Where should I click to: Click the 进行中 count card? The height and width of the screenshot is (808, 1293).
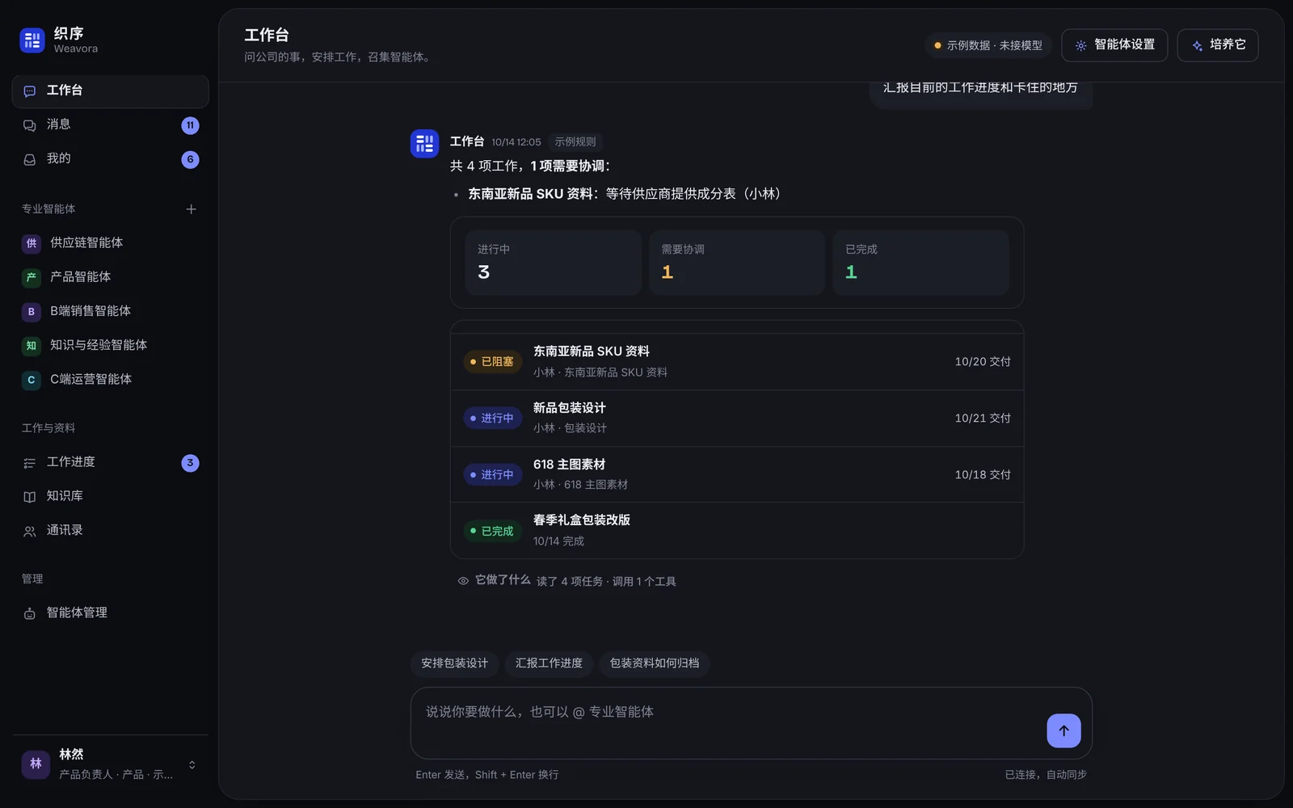click(554, 263)
